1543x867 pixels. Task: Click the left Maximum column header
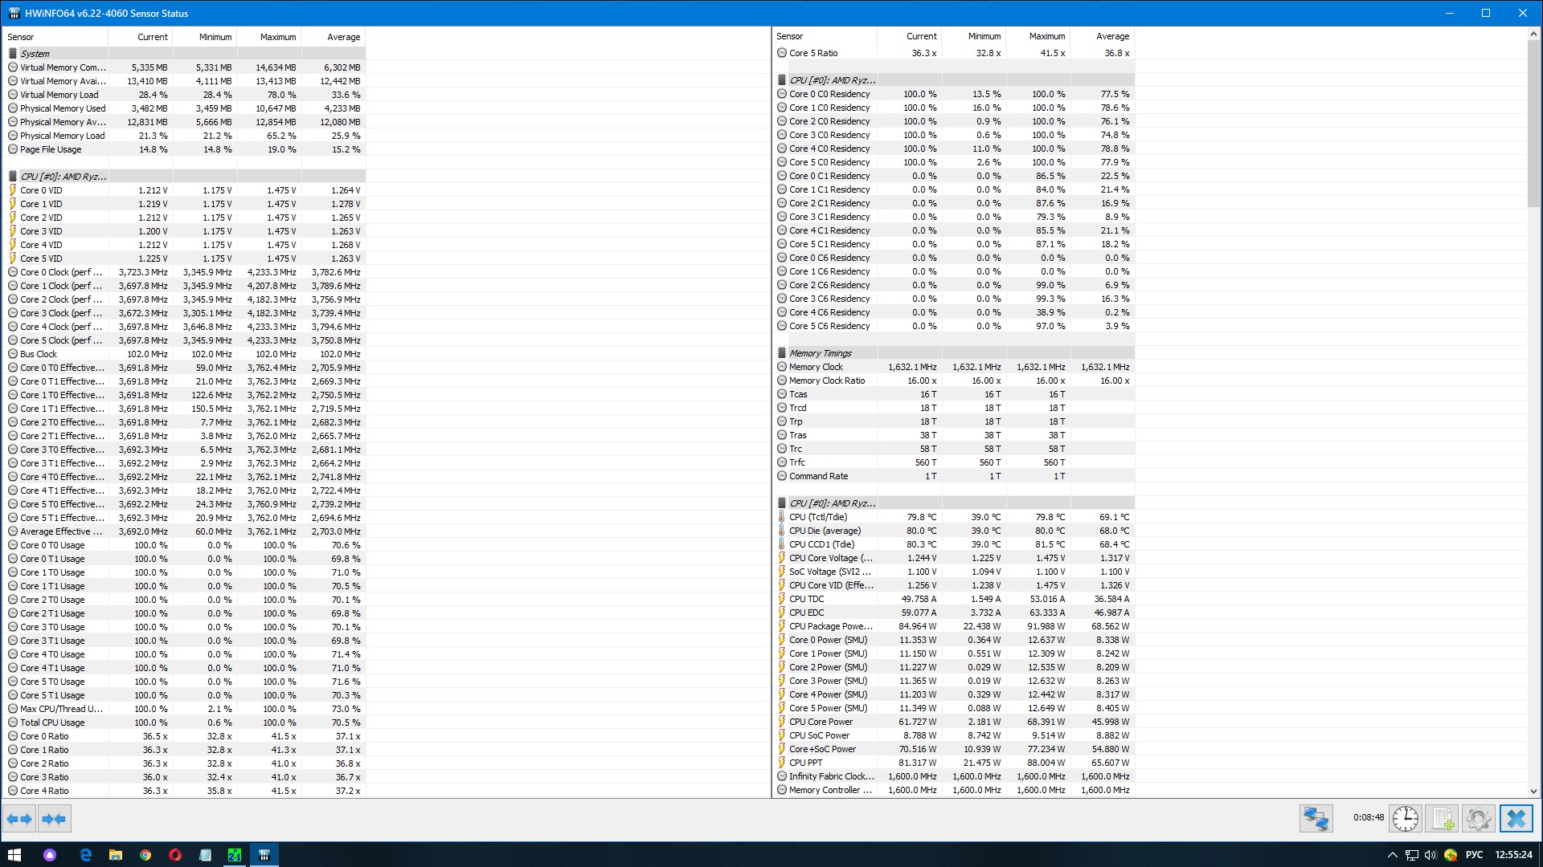277,37
